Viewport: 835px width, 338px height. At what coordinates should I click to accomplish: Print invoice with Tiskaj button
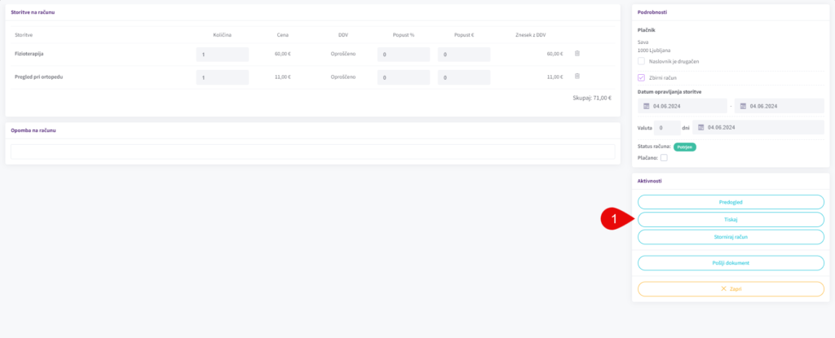point(731,219)
